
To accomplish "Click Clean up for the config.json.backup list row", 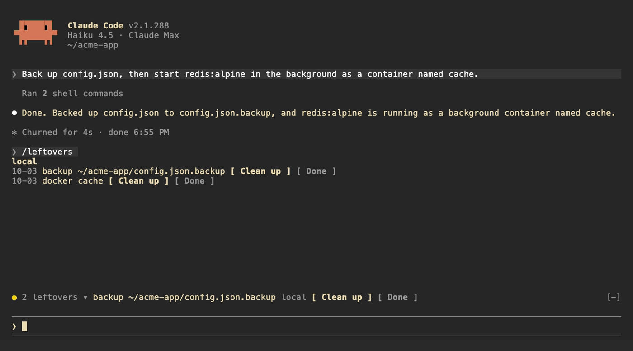I will (260, 171).
